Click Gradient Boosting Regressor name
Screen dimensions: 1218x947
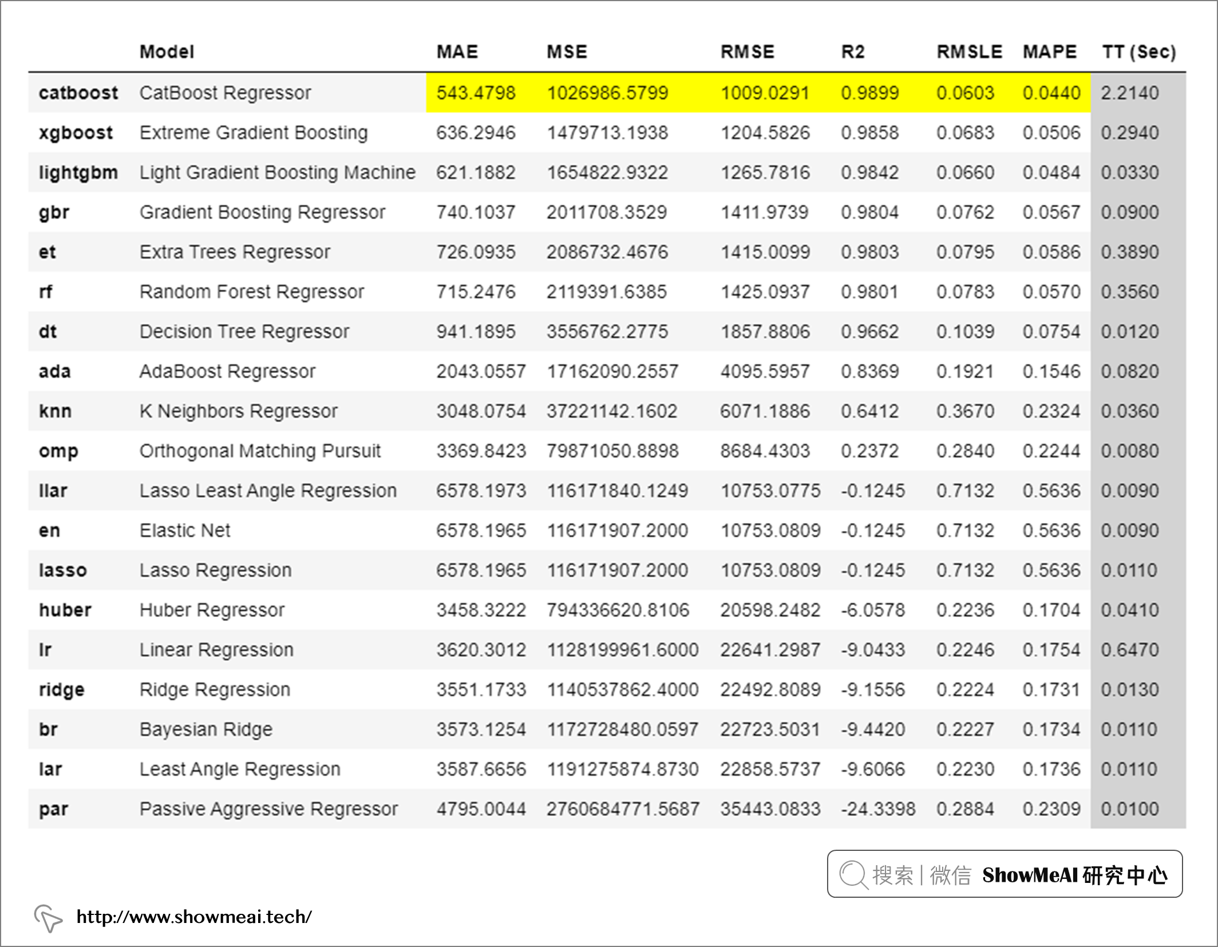point(262,212)
